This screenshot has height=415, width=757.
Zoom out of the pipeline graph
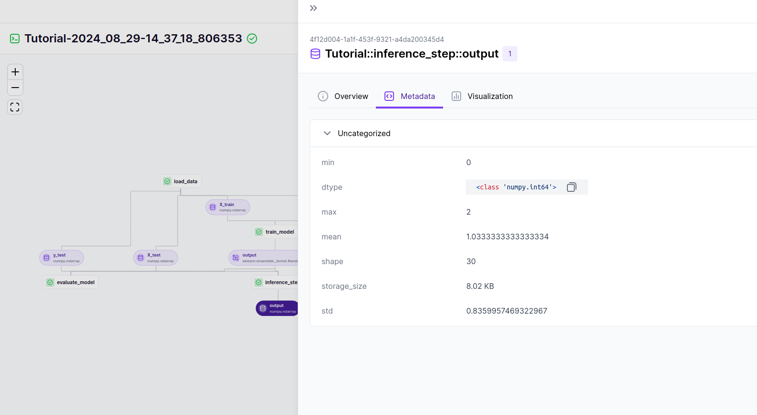(15, 88)
